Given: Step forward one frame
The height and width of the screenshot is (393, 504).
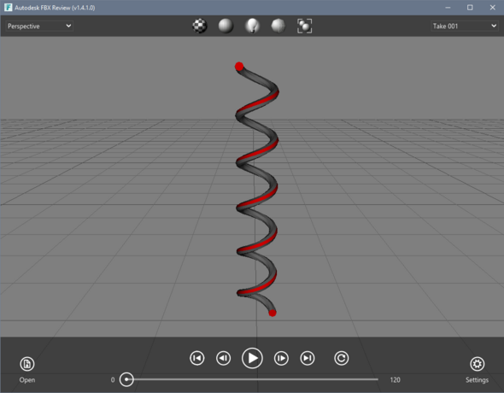Looking at the screenshot, I should point(281,358).
